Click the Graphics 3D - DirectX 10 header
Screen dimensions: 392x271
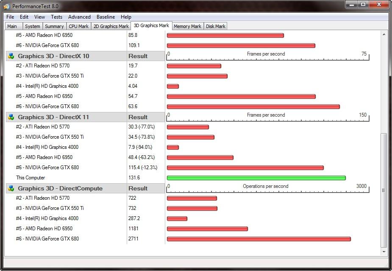coord(53,56)
